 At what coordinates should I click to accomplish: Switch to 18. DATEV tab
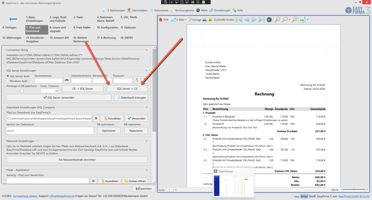point(127,38)
